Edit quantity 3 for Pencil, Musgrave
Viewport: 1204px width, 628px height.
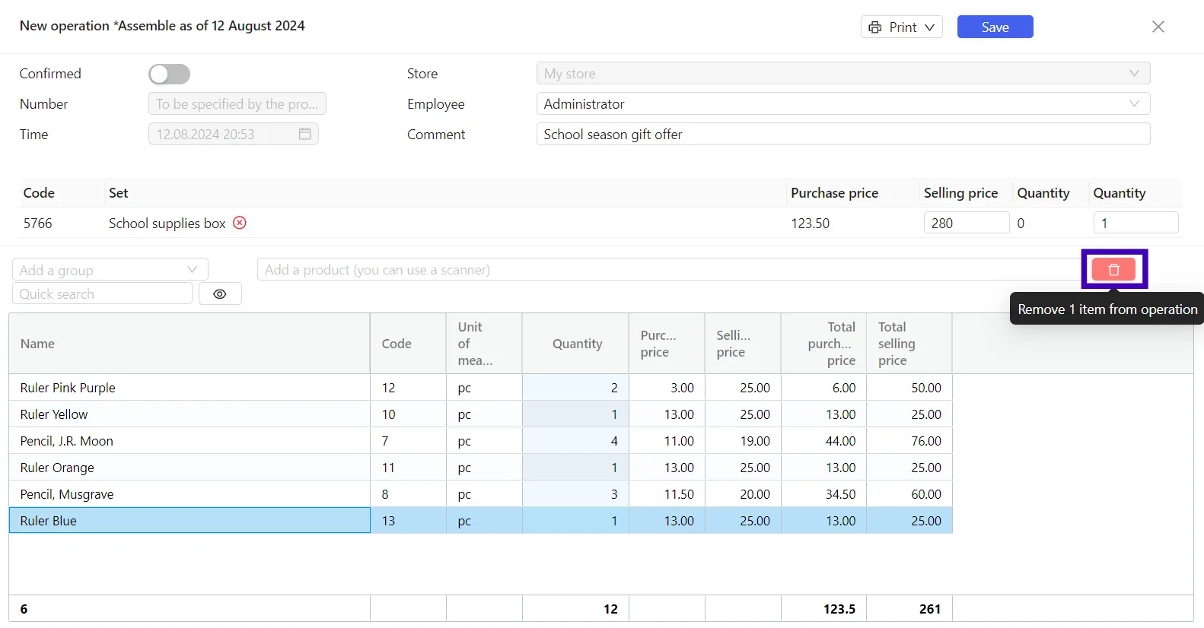[x=575, y=494]
